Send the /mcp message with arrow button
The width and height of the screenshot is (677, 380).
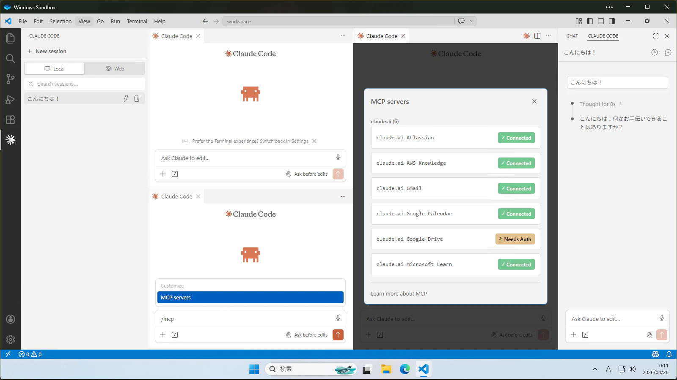point(338,335)
